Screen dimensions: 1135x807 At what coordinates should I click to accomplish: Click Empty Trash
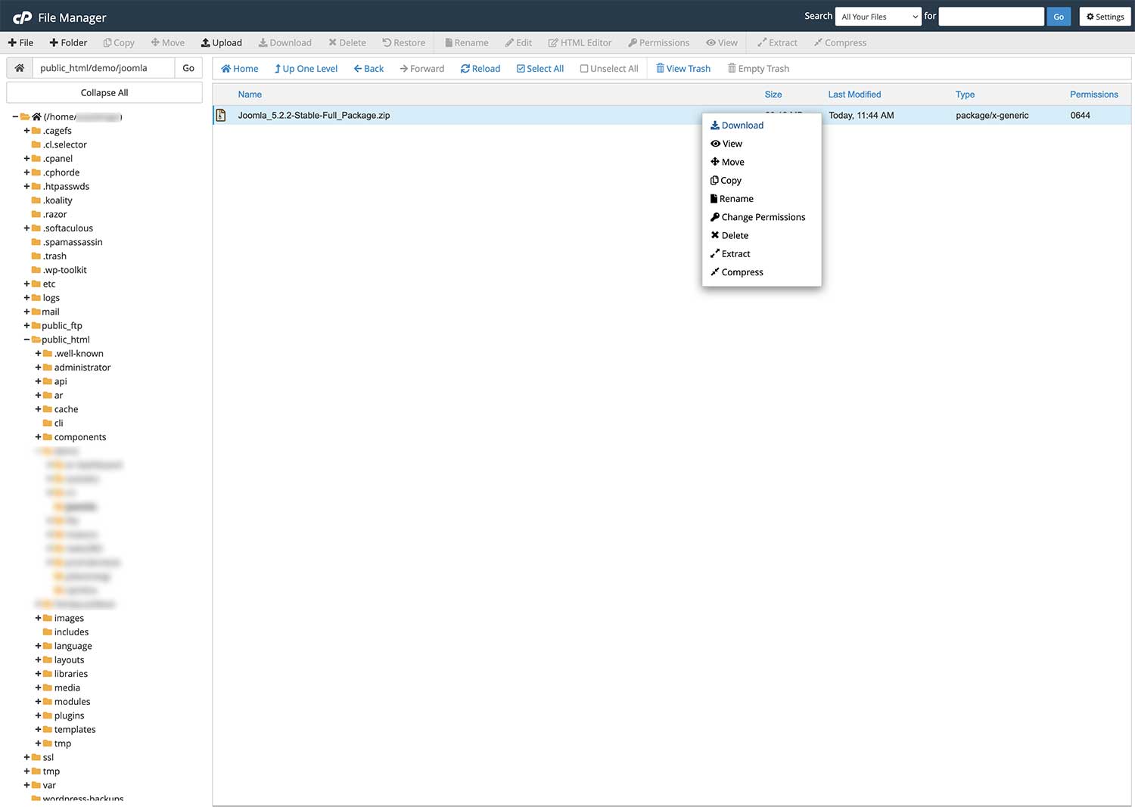click(x=758, y=69)
